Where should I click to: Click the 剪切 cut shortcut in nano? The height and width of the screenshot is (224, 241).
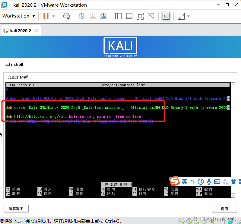(108, 189)
